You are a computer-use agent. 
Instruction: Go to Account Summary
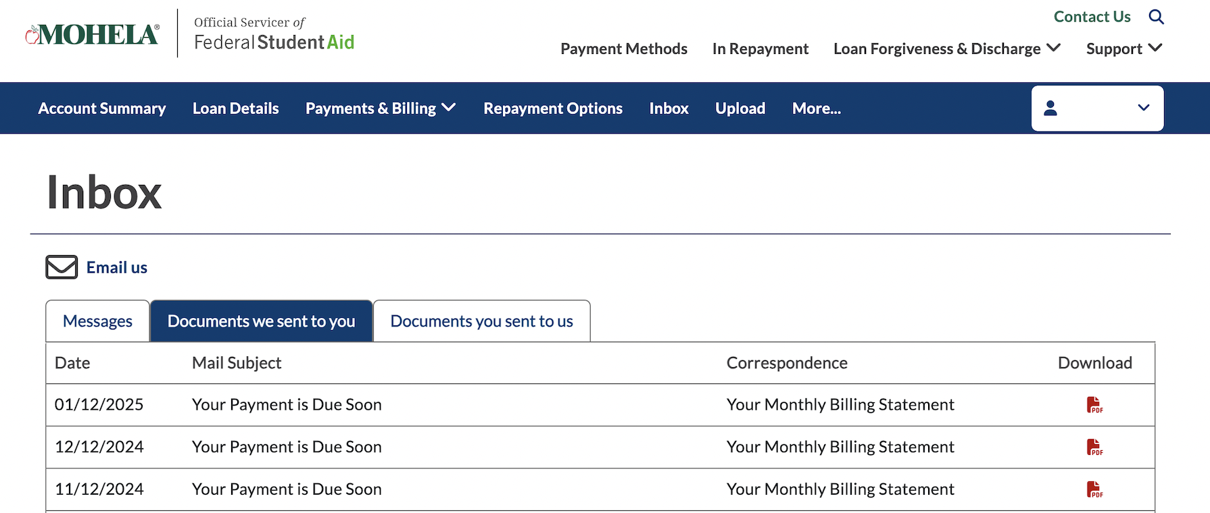pyautogui.click(x=102, y=108)
